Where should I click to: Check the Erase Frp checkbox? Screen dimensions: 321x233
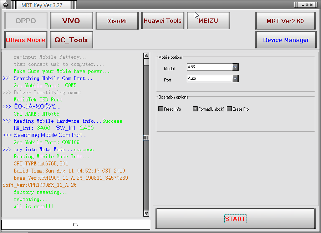pos(229,109)
